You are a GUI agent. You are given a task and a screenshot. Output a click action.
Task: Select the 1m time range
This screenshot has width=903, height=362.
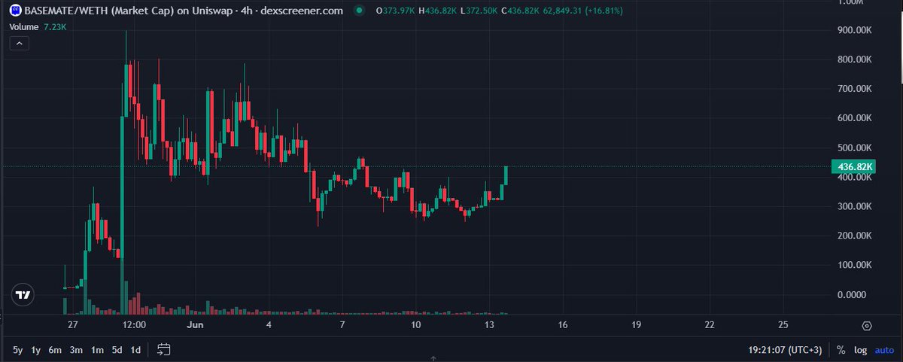point(97,350)
